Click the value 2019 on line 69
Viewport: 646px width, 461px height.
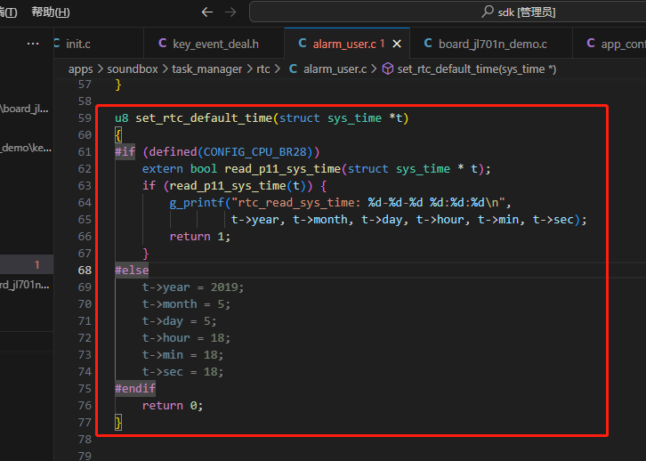click(x=223, y=287)
